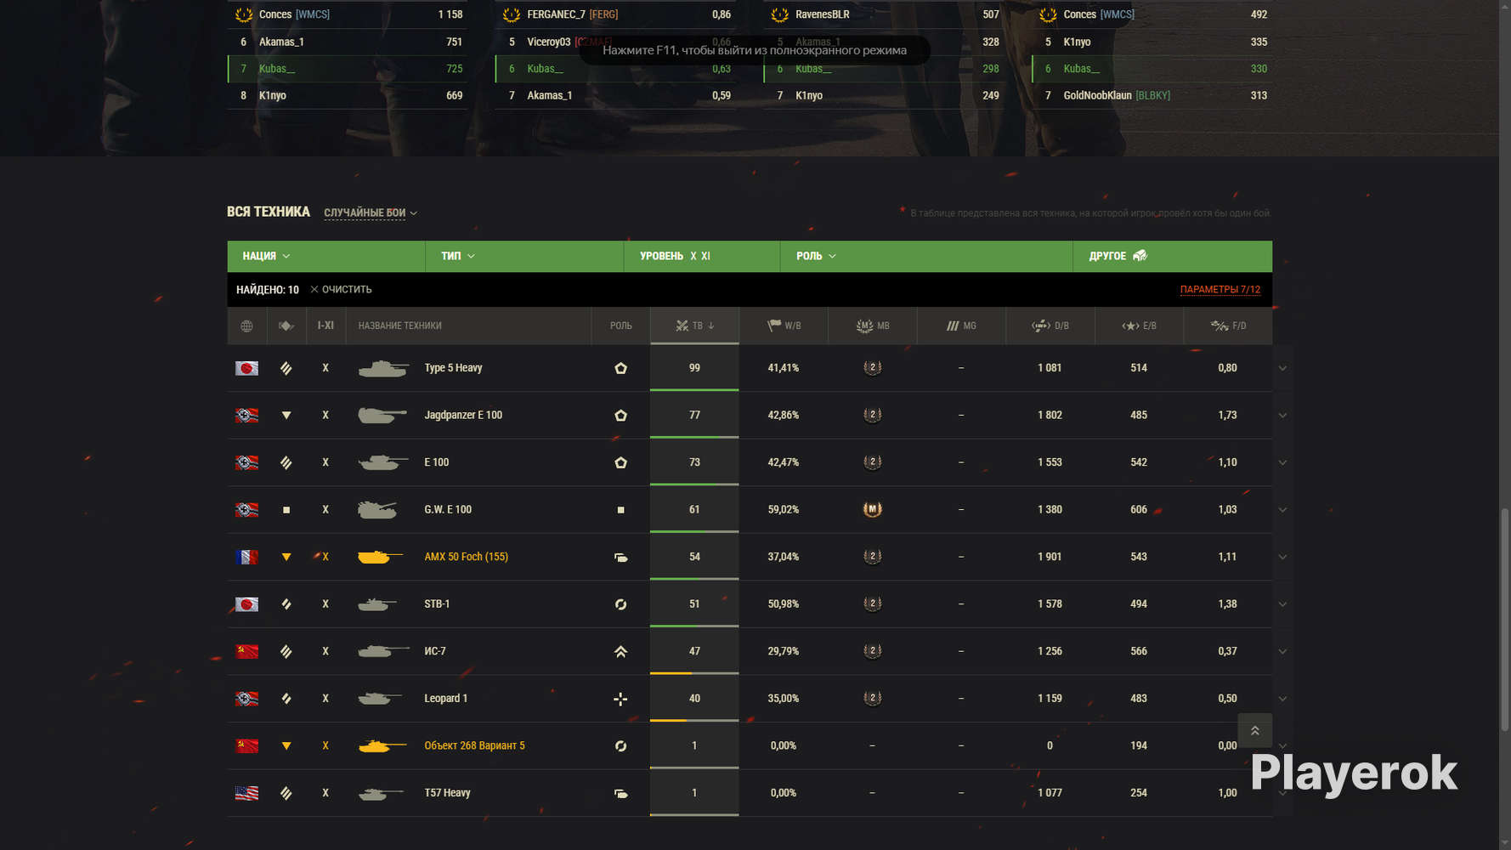This screenshot has width=1511, height=850.
Task: Click the medium tank type icon for Leopard 1
Action: [x=286, y=699]
